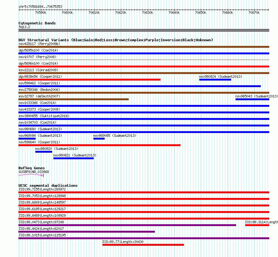The image size is (278, 257).
Task: Open nsv969085 (Sudmant2013) label
Action: (115, 136)
